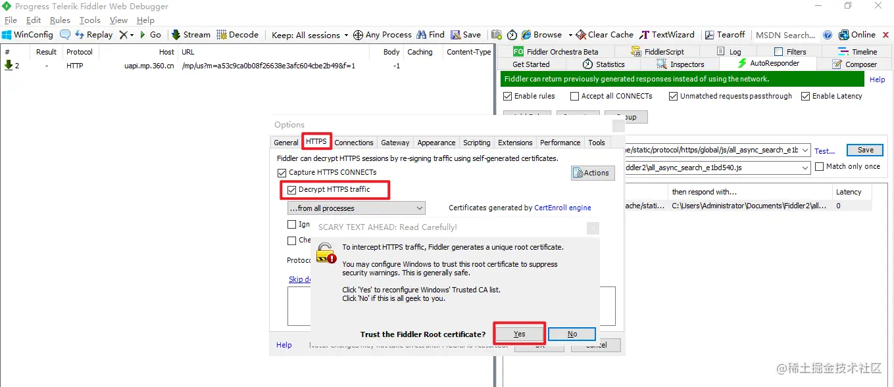Click Go to resume breakpoints
The image size is (894, 387).
[150, 35]
